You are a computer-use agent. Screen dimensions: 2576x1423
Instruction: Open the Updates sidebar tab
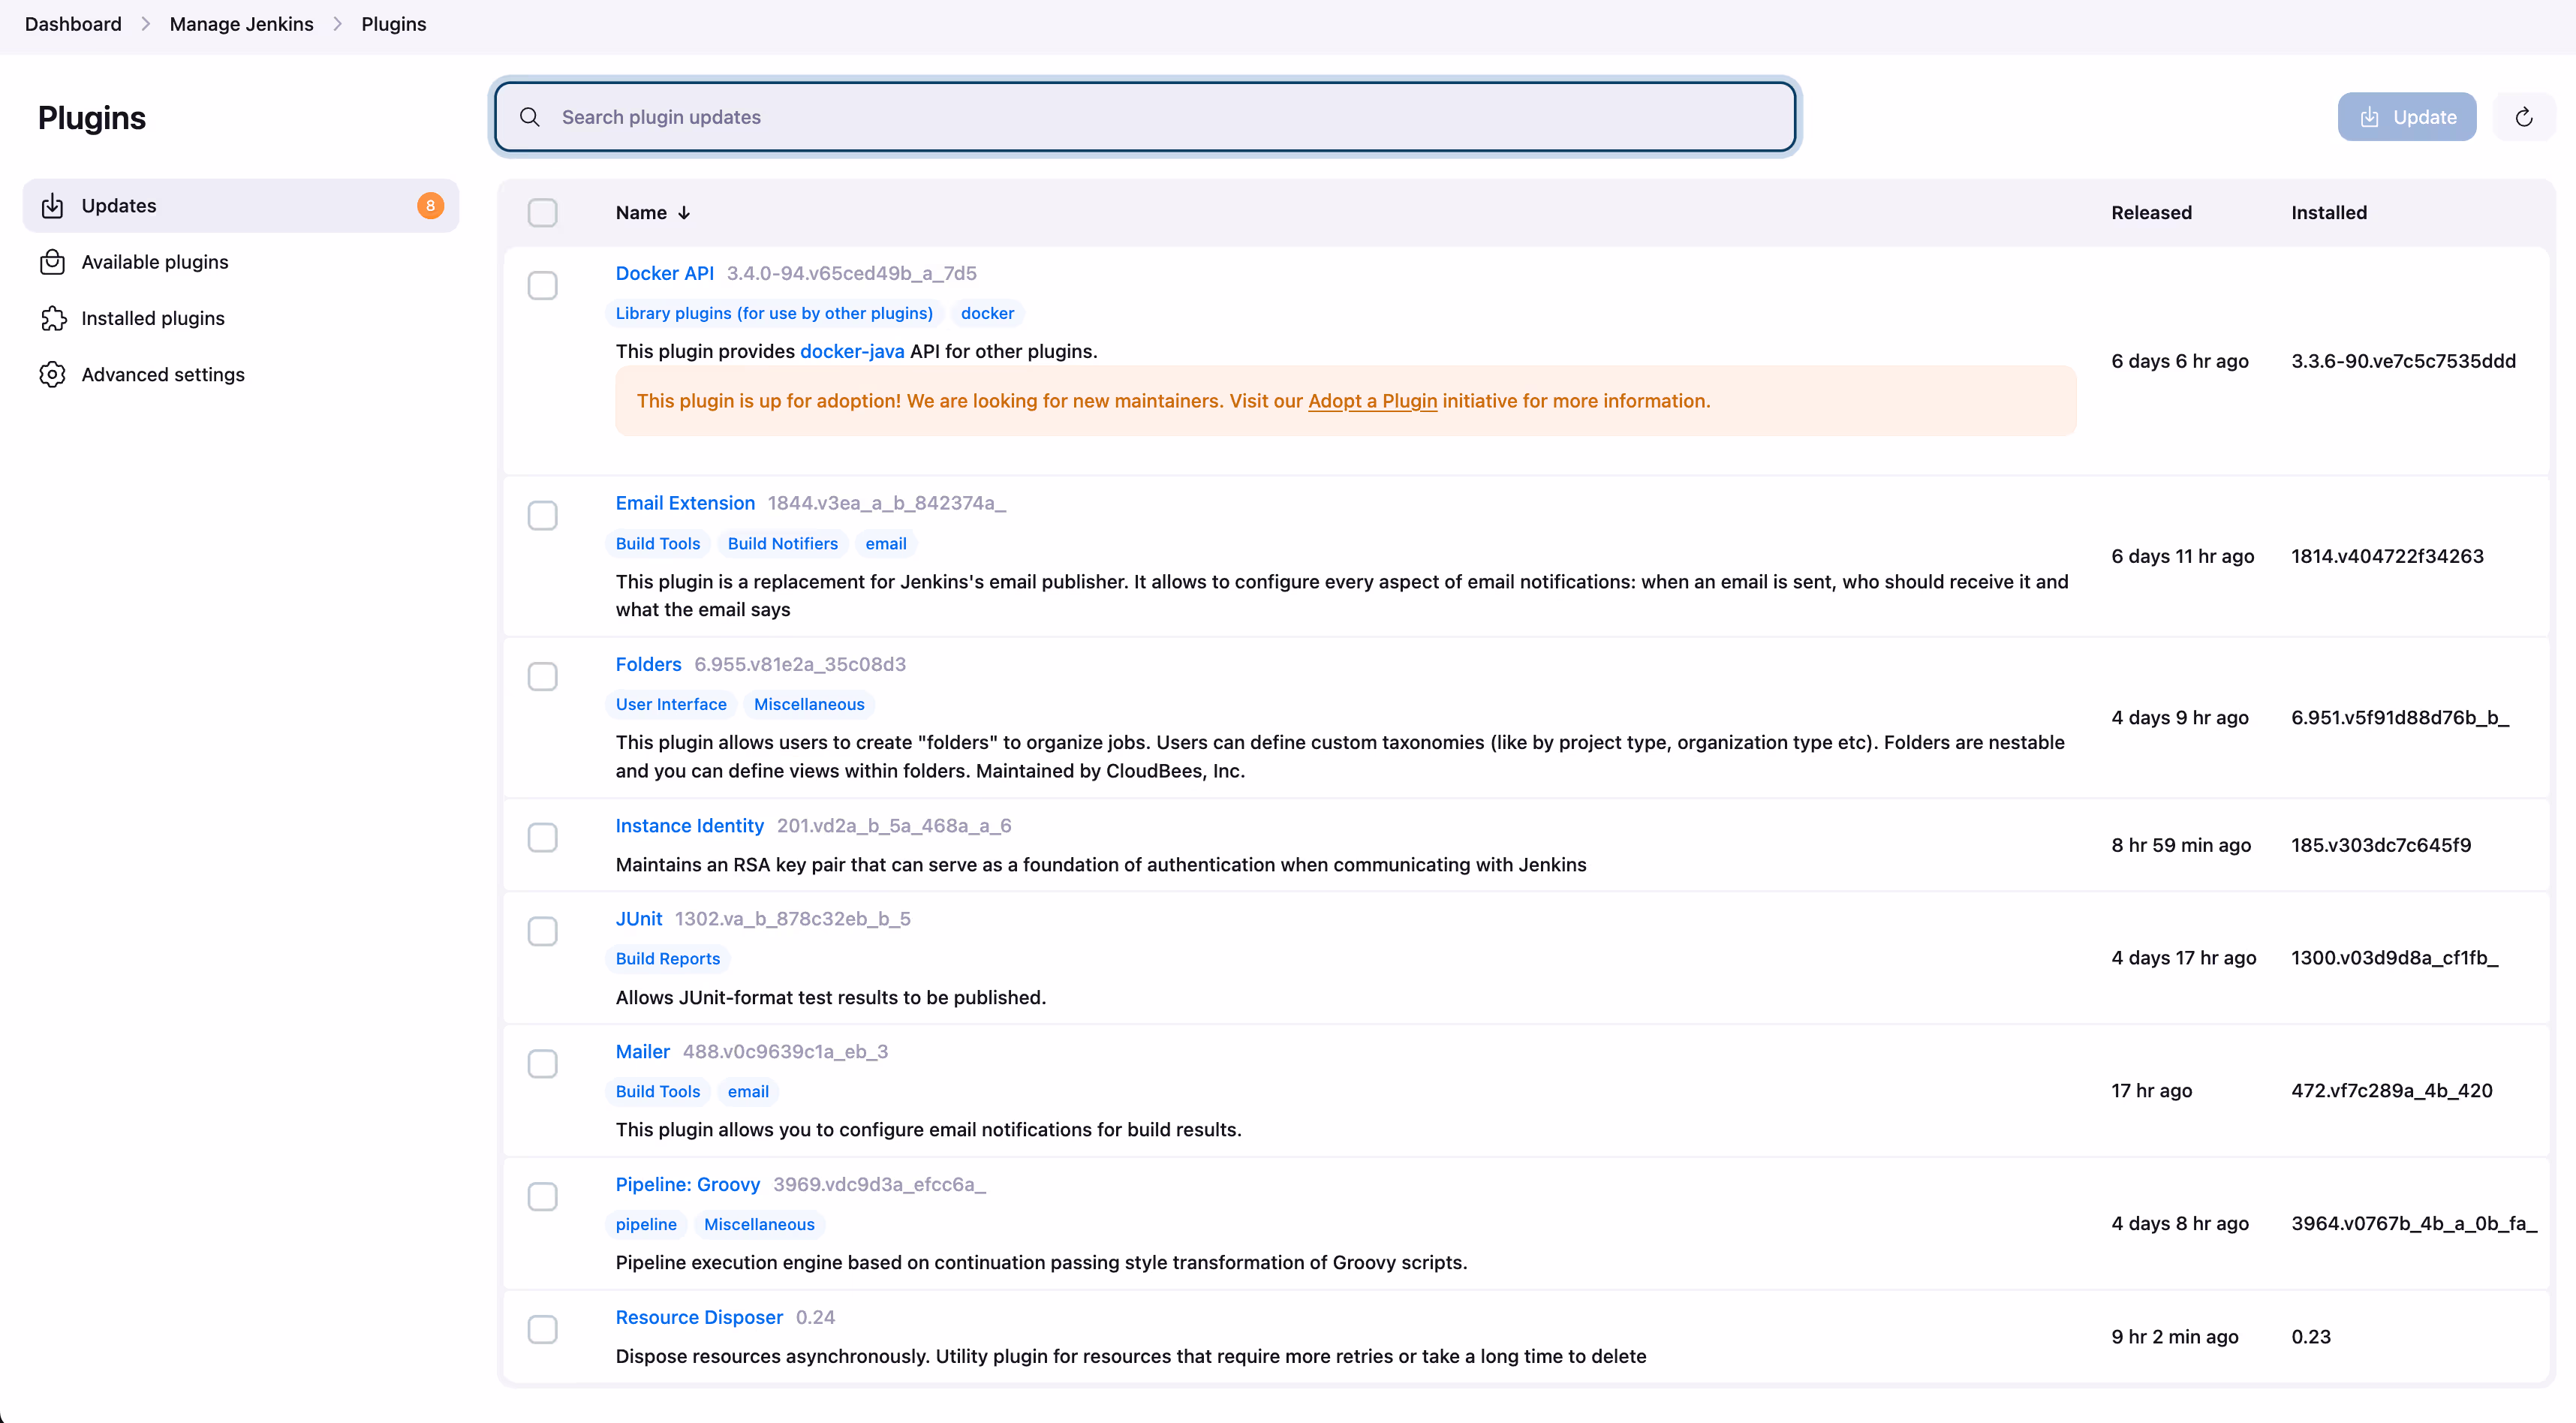click(240, 206)
